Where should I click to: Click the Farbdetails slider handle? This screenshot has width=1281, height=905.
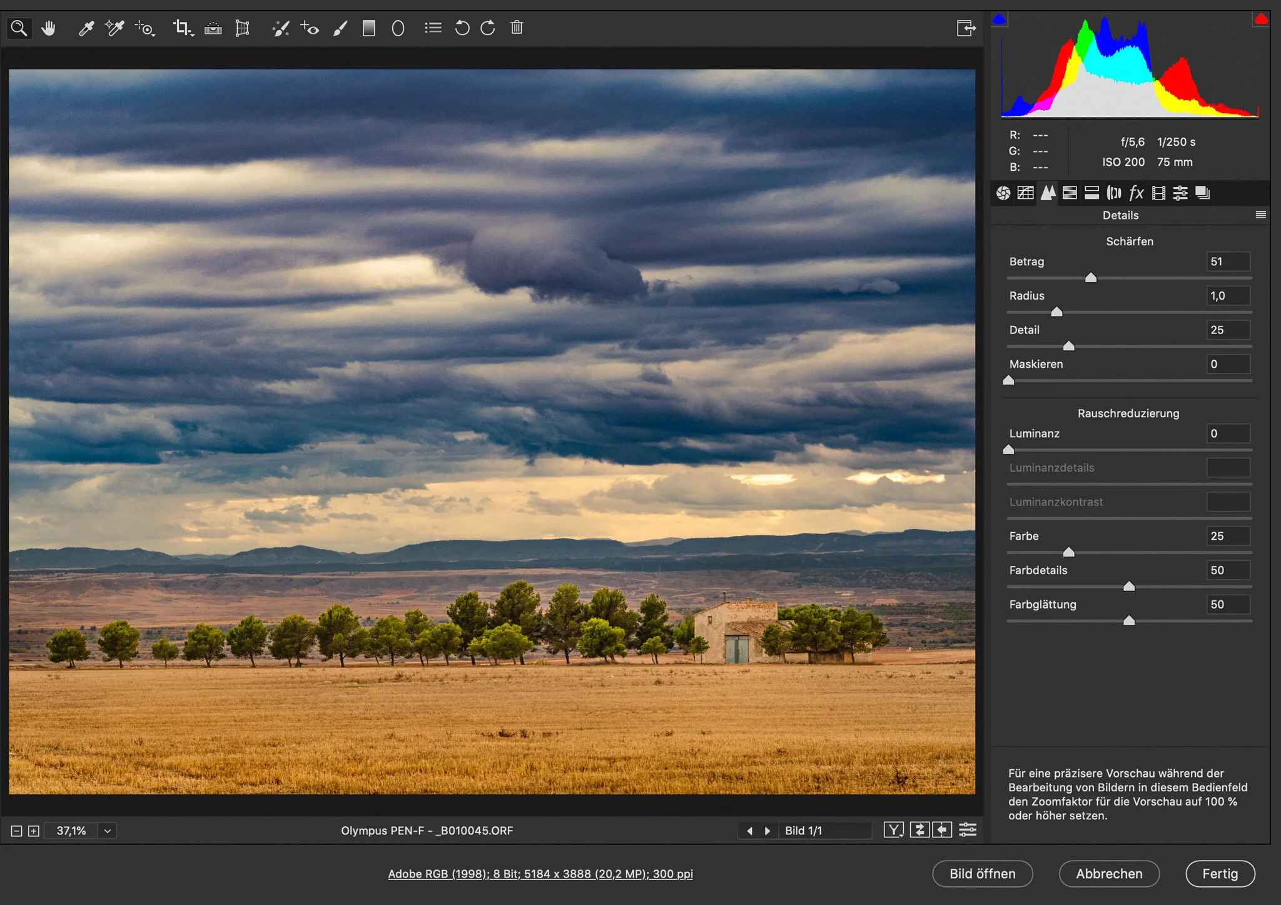point(1129,586)
